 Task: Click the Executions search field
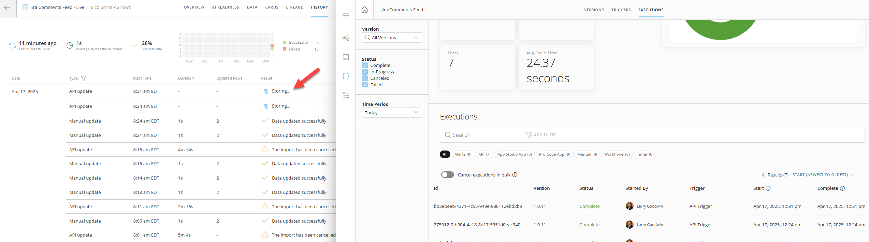(x=478, y=135)
